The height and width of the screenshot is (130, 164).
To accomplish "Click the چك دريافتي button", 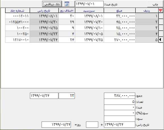I will point(52,4).
